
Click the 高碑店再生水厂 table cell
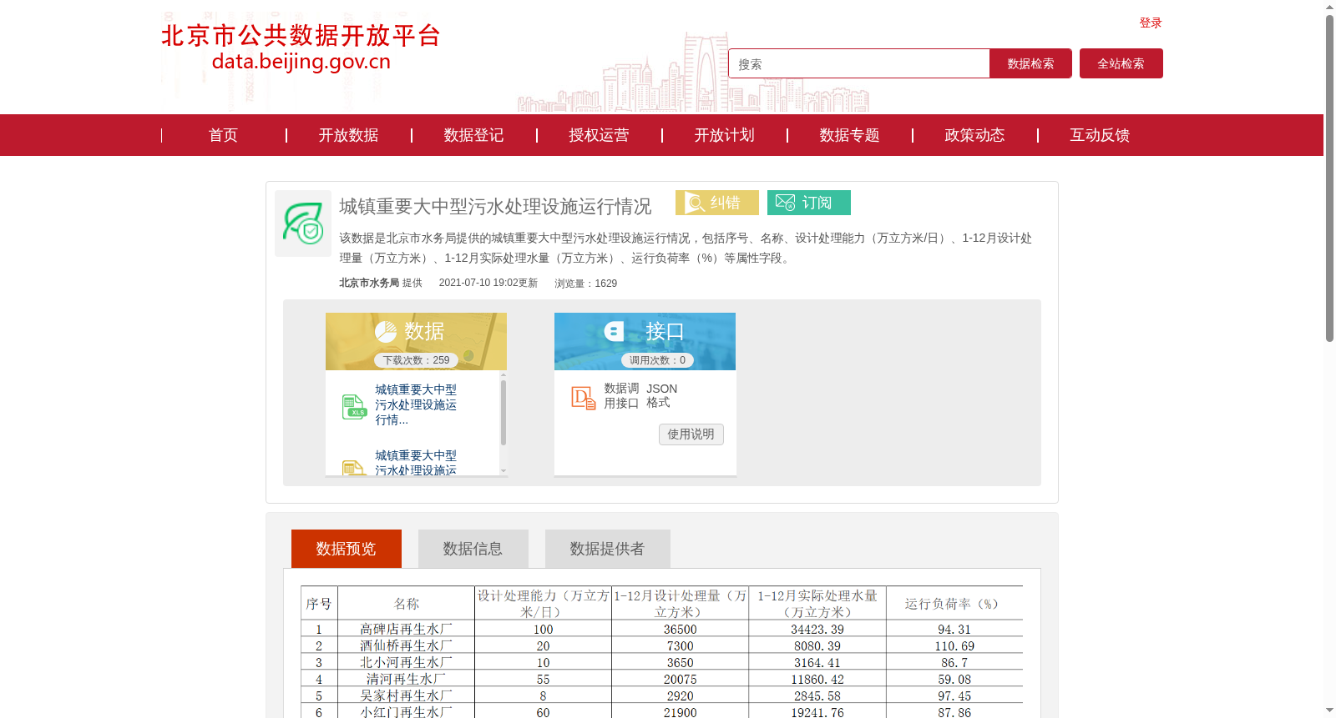click(407, 629)
